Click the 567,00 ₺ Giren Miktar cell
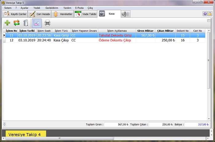Viewport: 215px width, 142px height. pyautogui.click(x=146, y=35)
